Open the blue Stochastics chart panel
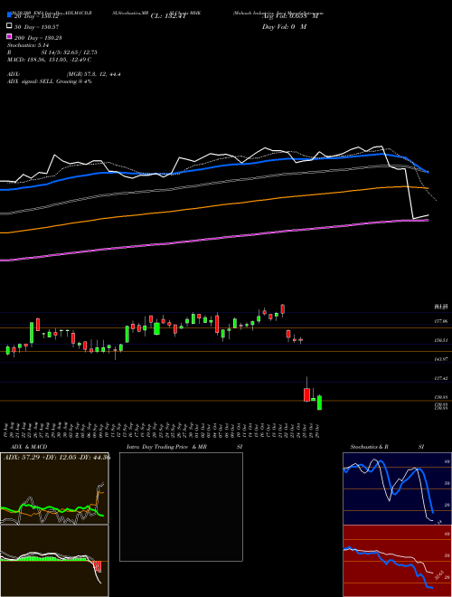The height and width of the screenshot is (597, 452). point(397,488)
